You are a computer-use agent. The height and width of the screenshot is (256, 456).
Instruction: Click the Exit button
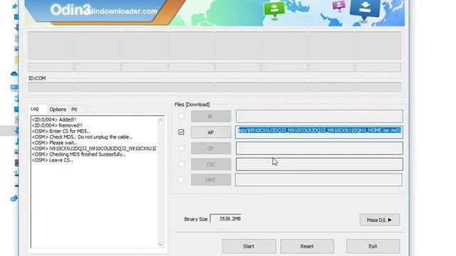tap(373, 246)
